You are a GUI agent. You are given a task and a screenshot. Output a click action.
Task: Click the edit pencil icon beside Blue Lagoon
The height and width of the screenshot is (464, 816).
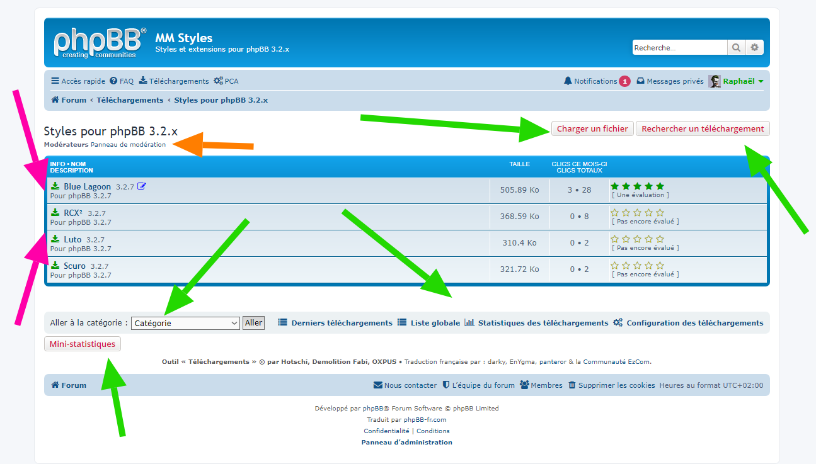[141, 186]
